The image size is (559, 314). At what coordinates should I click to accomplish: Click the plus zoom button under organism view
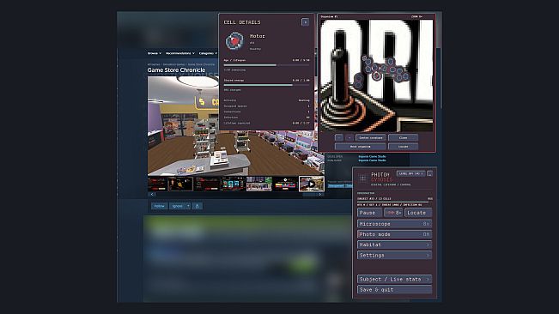[x=349, y=138]
